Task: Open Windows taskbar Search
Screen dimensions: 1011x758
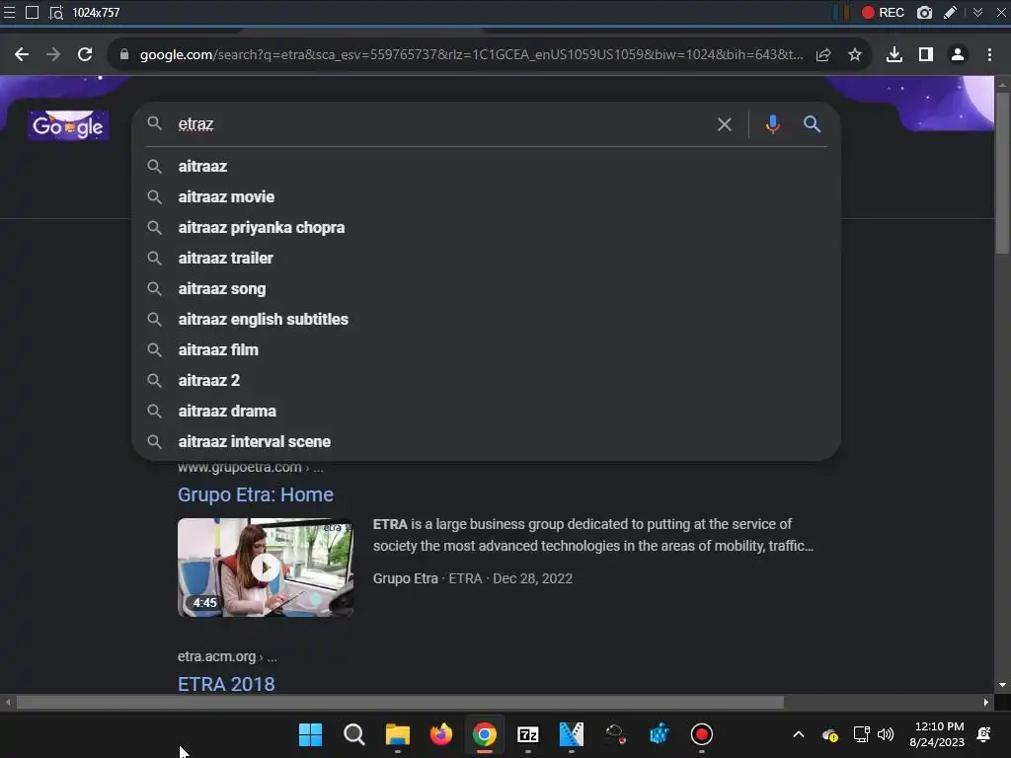Action: coord(354,734)
